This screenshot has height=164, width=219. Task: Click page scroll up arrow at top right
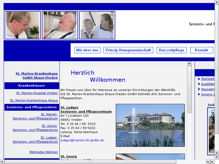click(x=217, y=2)
